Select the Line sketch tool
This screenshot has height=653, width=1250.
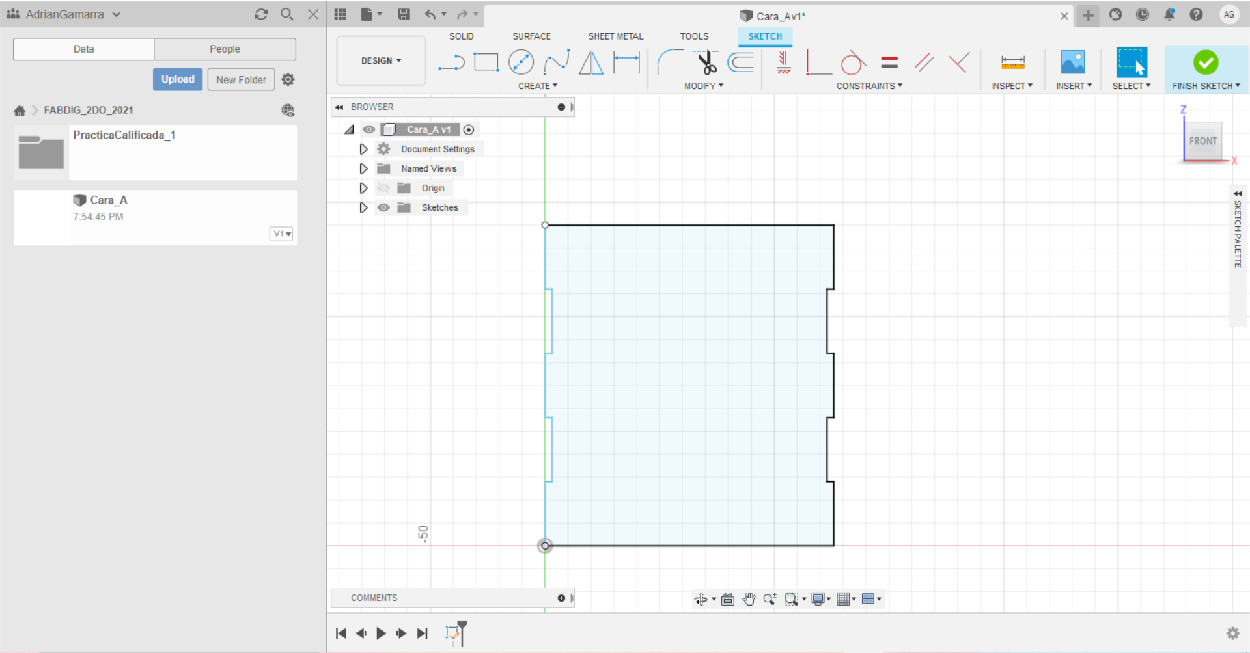pyautogui.click(x=451, y=62)
